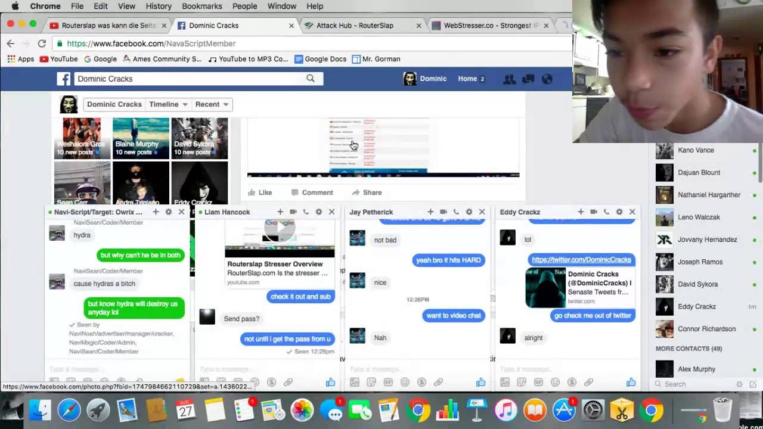Open the History menu

point(159,6)
